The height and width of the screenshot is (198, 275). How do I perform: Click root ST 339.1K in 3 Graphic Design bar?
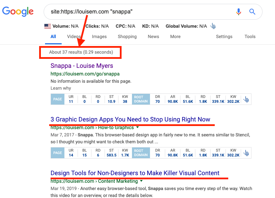[218, 155]
